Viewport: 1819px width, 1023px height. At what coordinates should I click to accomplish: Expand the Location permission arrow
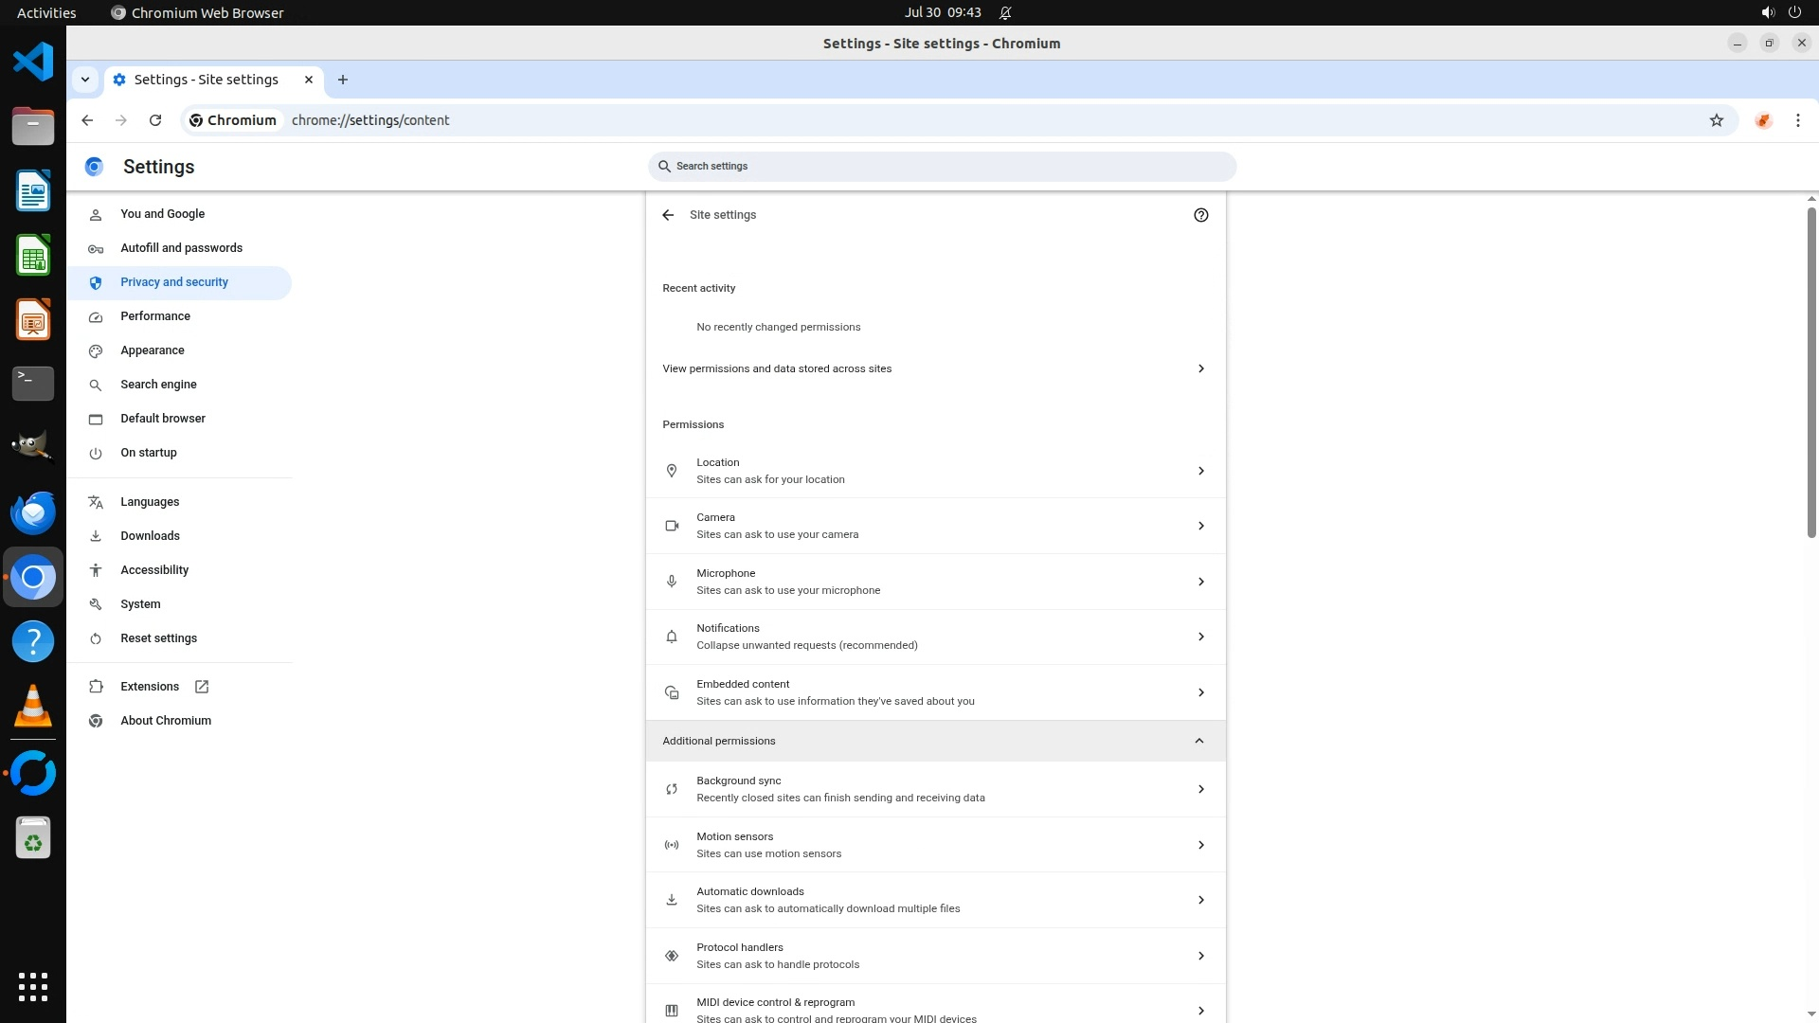1200,471
